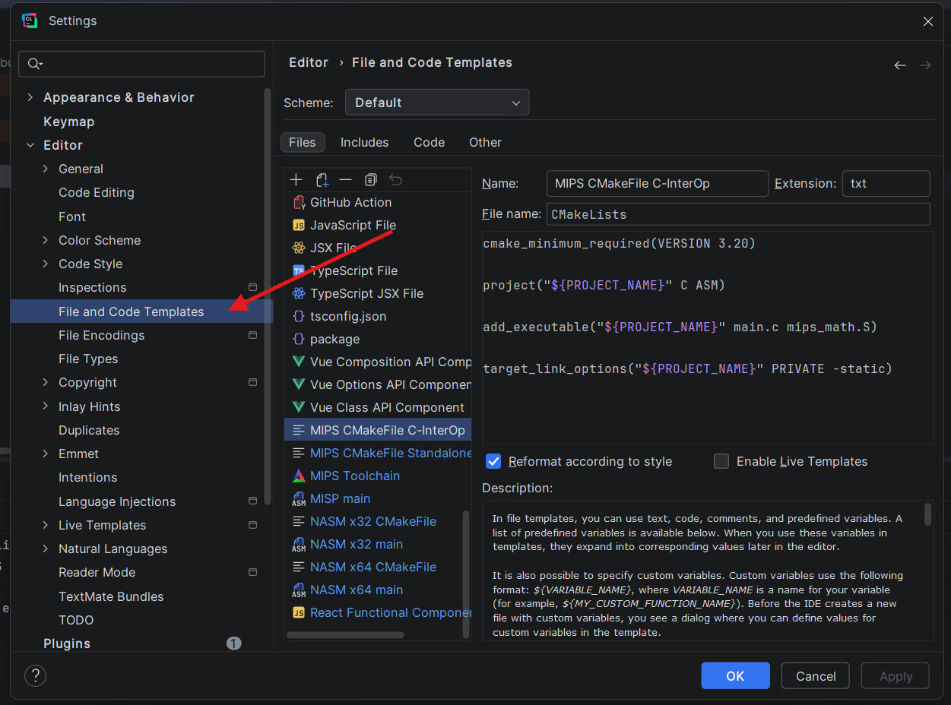This screenshot has height=705, width=951.
Task: Switch to the Other tab
Action: [x=485, y=142]
